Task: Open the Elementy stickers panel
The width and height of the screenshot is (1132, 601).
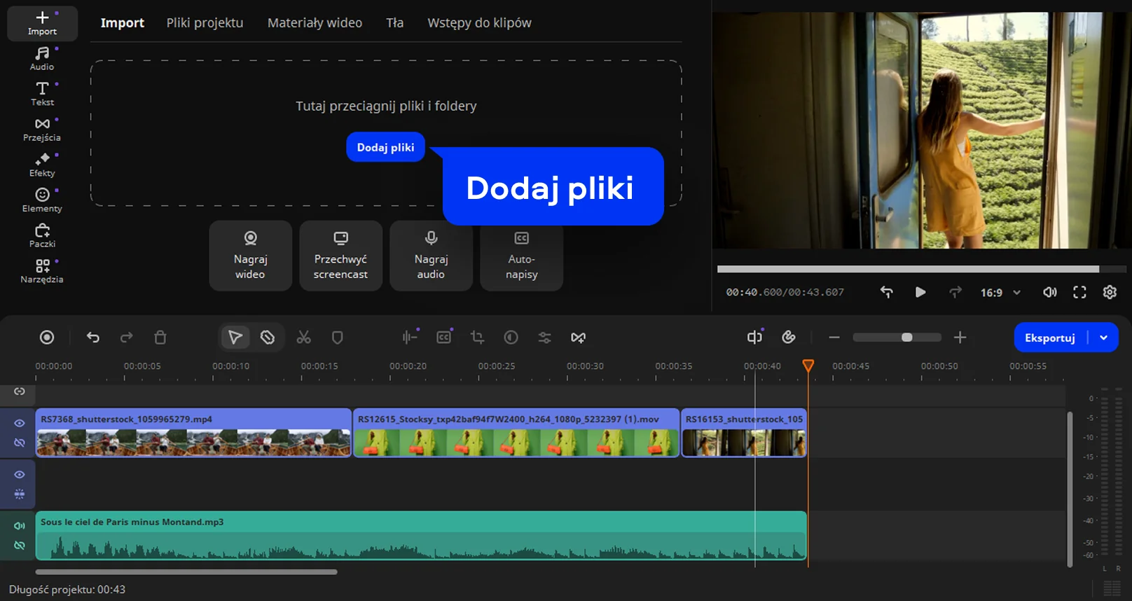Action: tap(42, 200)
